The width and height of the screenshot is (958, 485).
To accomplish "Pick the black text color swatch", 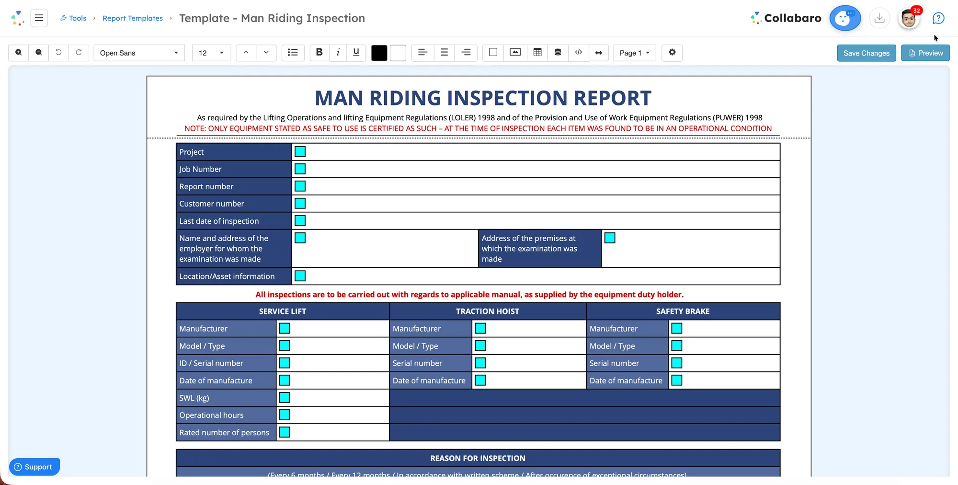I will [x=379, y=53].
